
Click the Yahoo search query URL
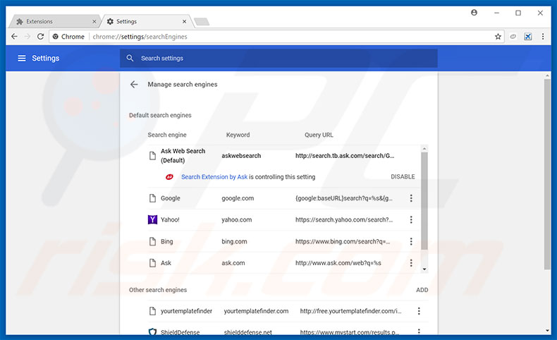[344, 219]
